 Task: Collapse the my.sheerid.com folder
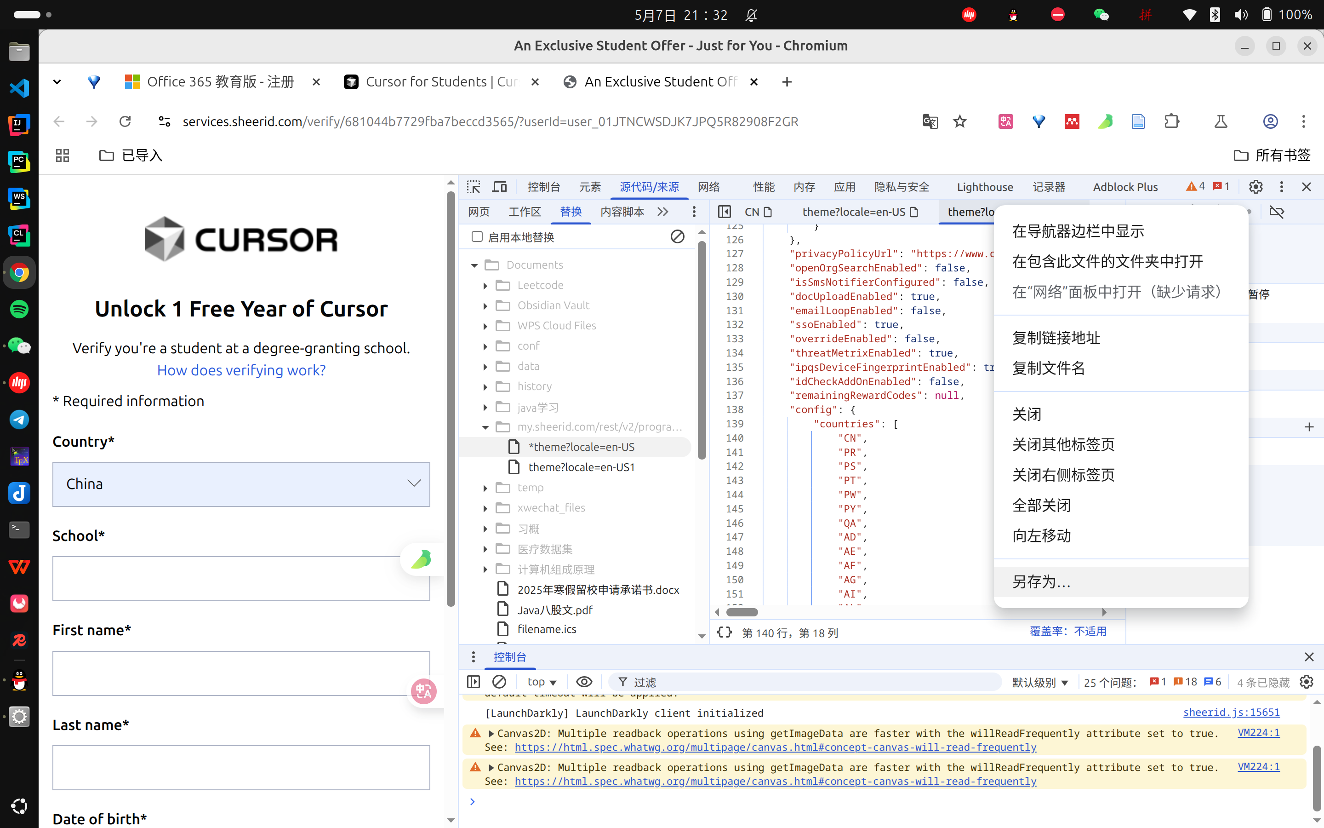(485, 427)
